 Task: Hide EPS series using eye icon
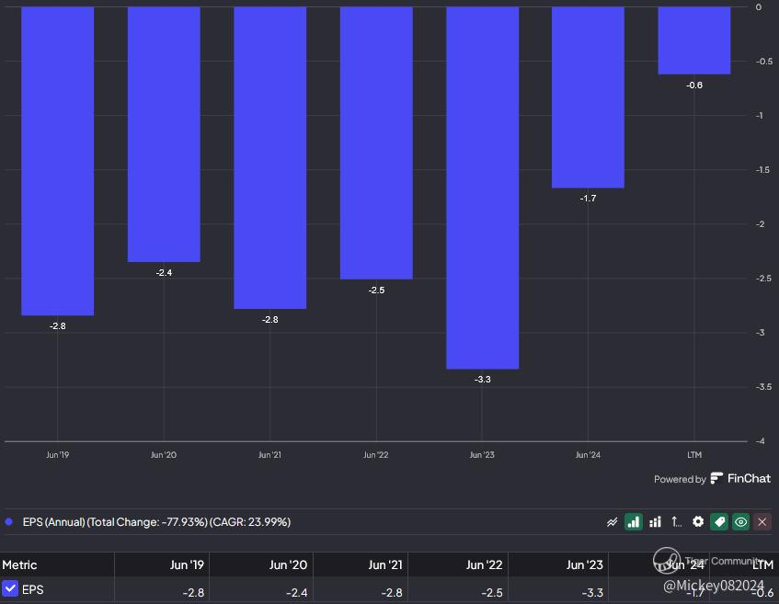tap(740, 522)
